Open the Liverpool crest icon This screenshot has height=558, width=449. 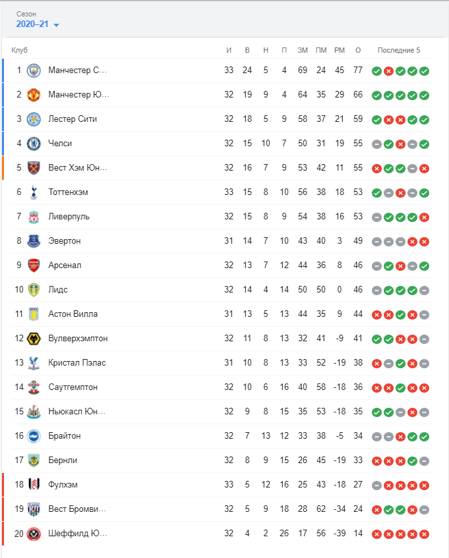(34, 217)
